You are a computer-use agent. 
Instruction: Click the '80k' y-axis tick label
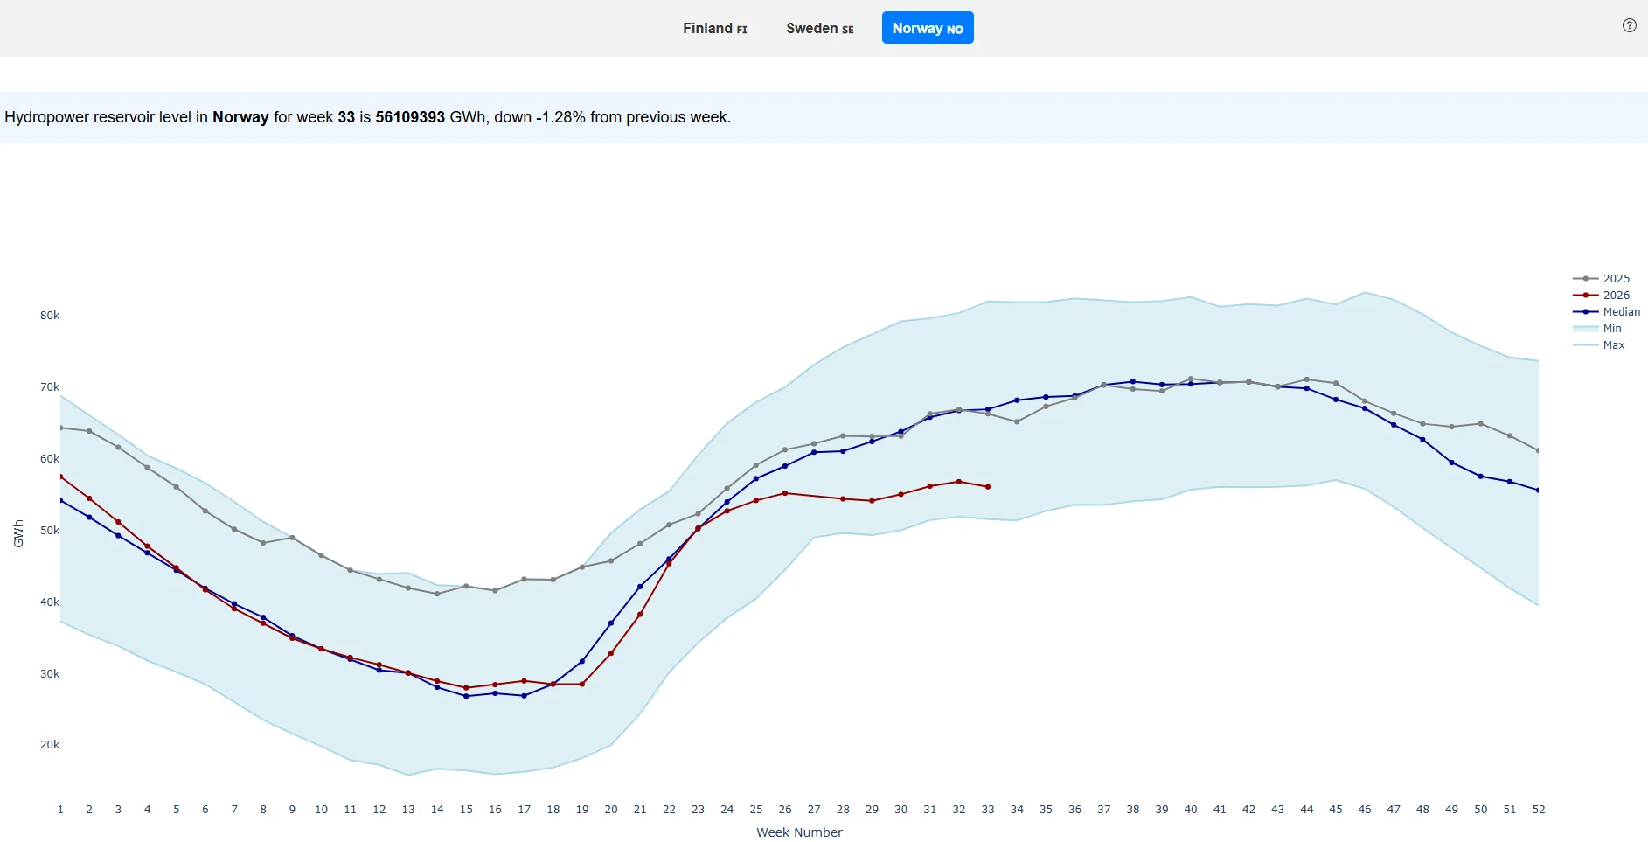(x=50, y=316)
